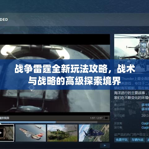Screen dimensions: 149x149
Task: Toggle fullscreen on the trailer video
Action: (106, 118)
